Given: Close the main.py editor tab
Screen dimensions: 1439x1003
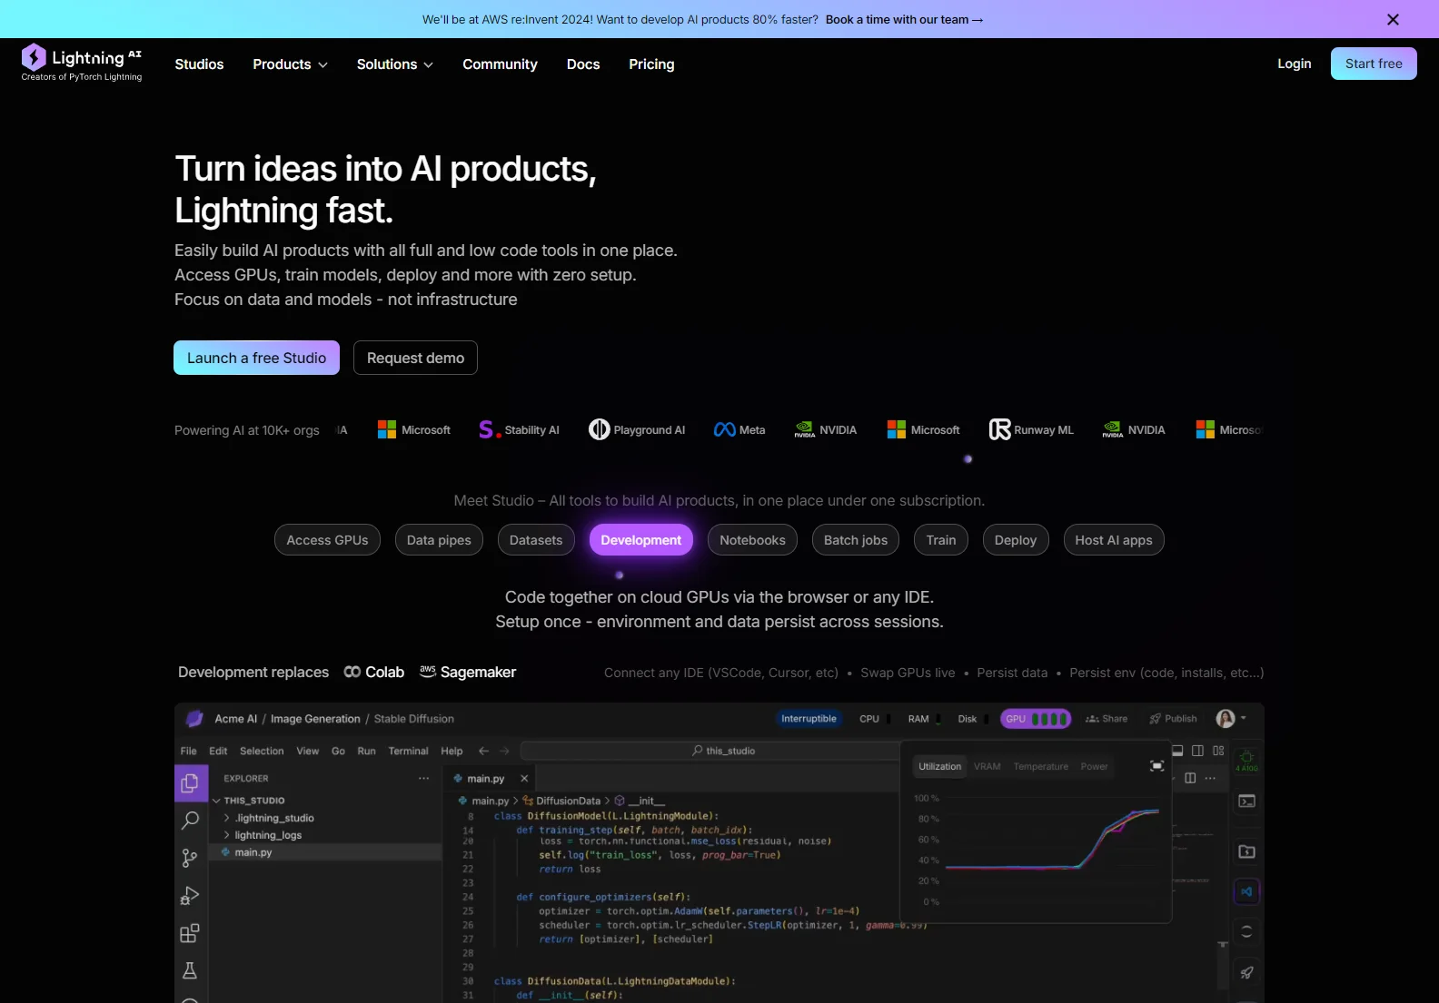Looking at the screenshot, I should coord(524,779).
